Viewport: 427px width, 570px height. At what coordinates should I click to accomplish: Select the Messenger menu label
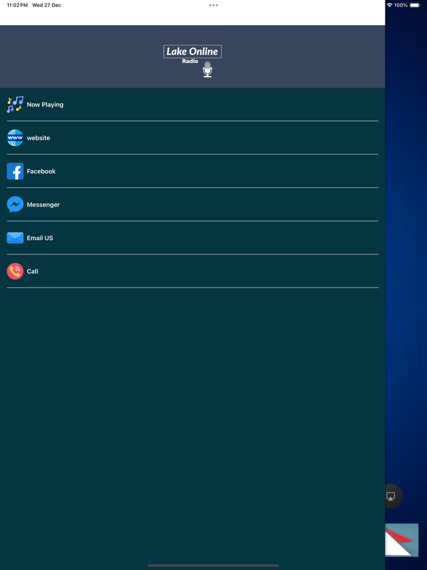43,204
